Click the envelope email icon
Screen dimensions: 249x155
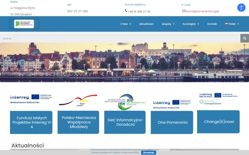coord(183,11)
